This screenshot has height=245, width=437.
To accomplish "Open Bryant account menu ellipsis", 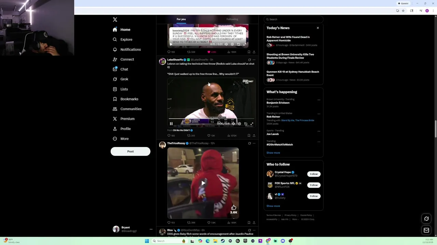I will (151, 229).
